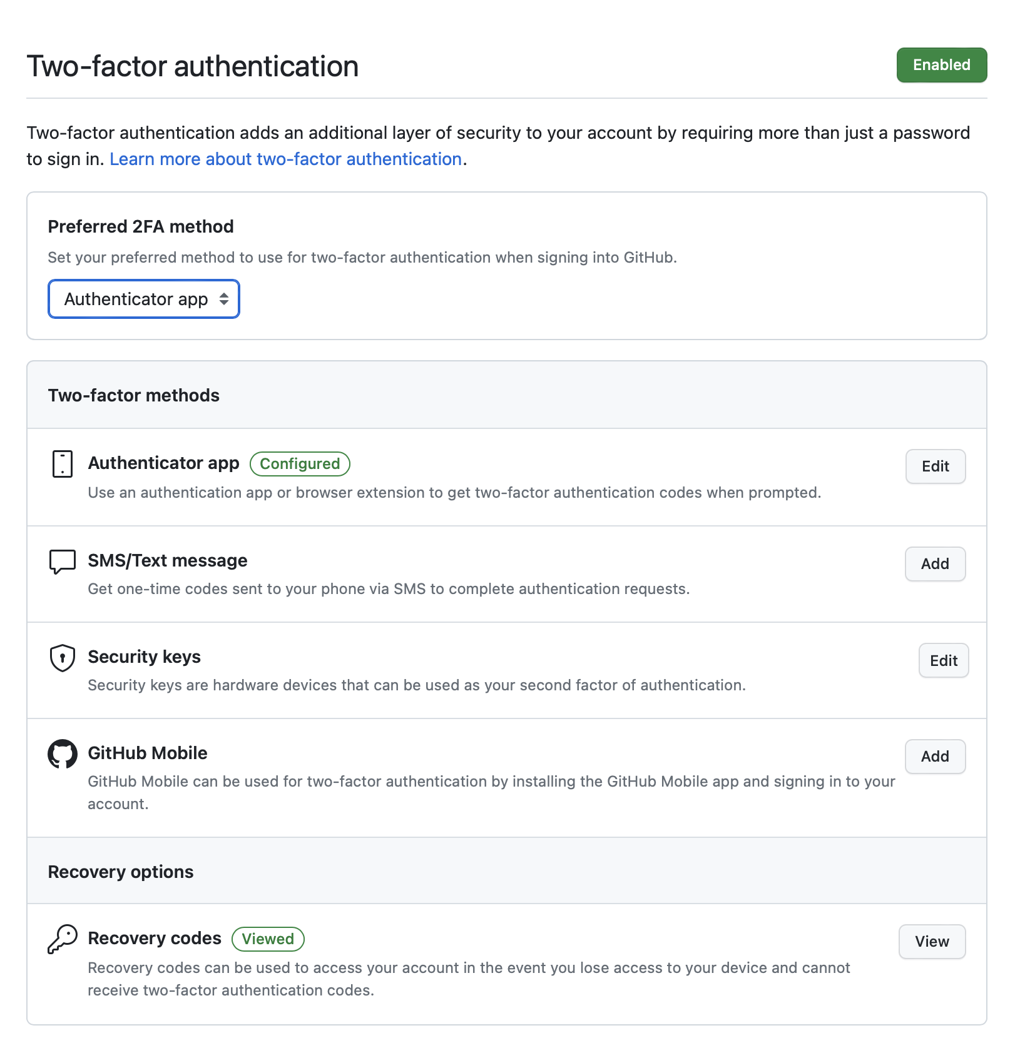The height and width of the screenshot is (1053, 1020).
Task: Click the 'Recovery codes can be used' description
Action: click(x=469, y=979)
